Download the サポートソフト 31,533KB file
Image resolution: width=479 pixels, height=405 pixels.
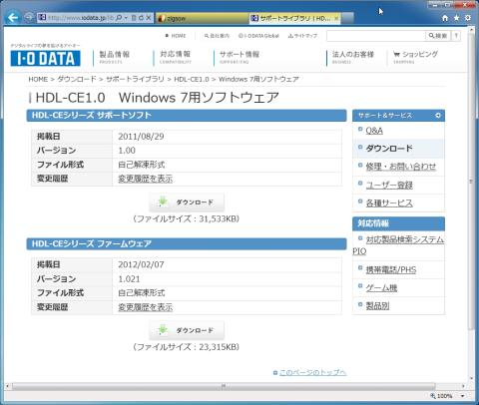coord(187,202)
